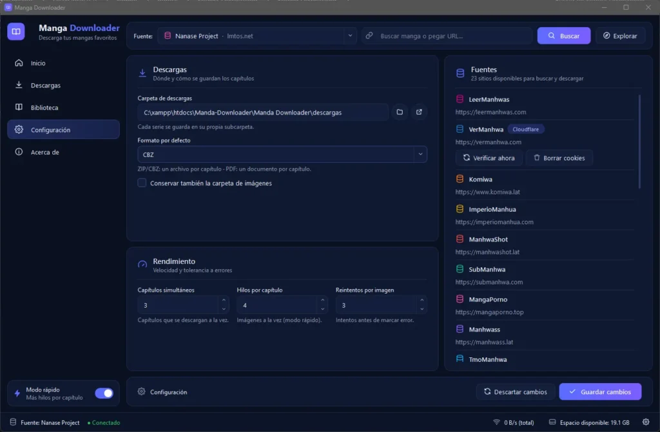Click the ImperioManhua source icon
This screenshot has height=432, width=660.
(x=460, y=209)
